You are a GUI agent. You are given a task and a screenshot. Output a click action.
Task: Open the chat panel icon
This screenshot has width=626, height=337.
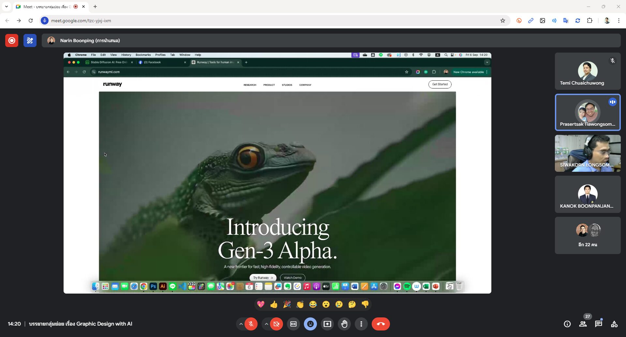[x=598, y=324]
